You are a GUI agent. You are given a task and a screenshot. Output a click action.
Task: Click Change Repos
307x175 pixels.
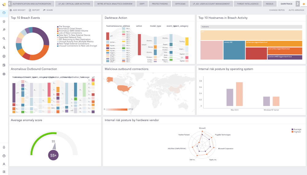277,10
